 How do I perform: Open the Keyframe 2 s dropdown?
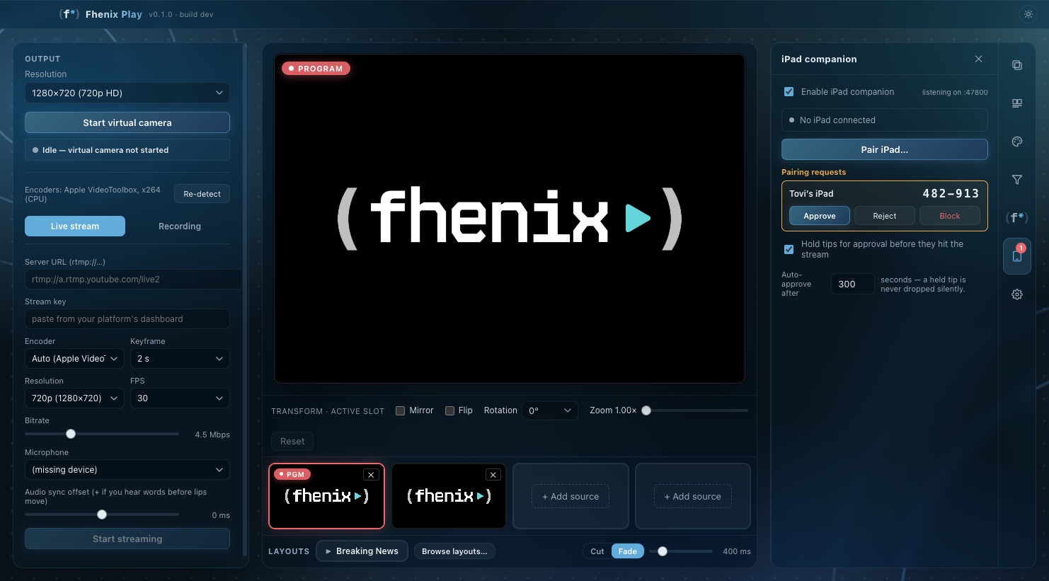[x=180, y=359]
